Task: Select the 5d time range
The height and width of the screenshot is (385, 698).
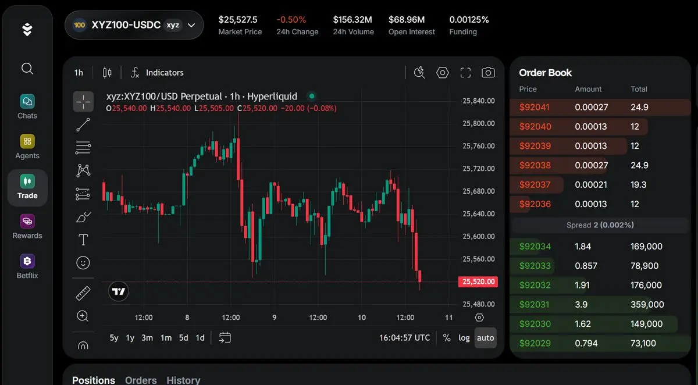Action: click(x=183, y=338)
